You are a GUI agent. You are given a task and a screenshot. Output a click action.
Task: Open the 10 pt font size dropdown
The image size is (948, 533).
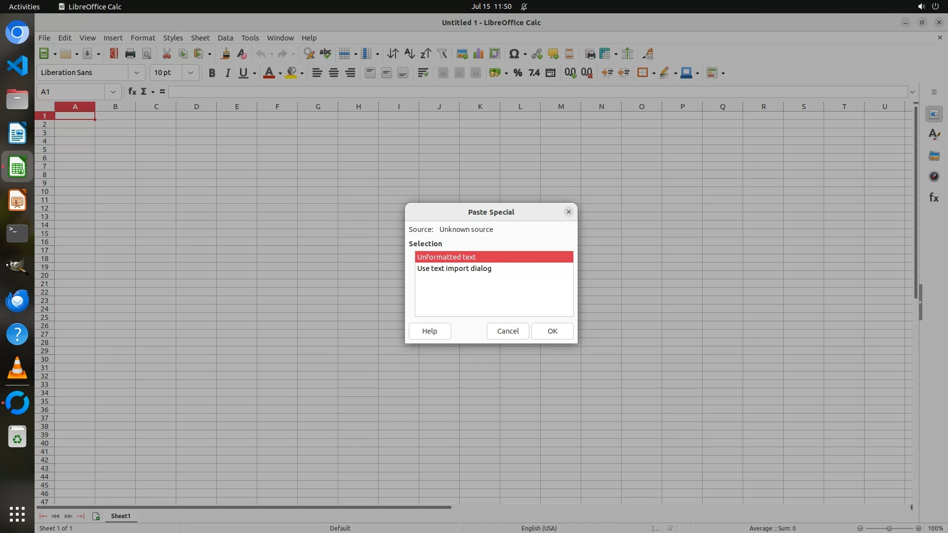coord(190,73)
